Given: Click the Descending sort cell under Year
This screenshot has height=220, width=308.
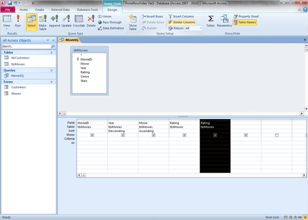Looking at the screenshot, I should point(123,131).
